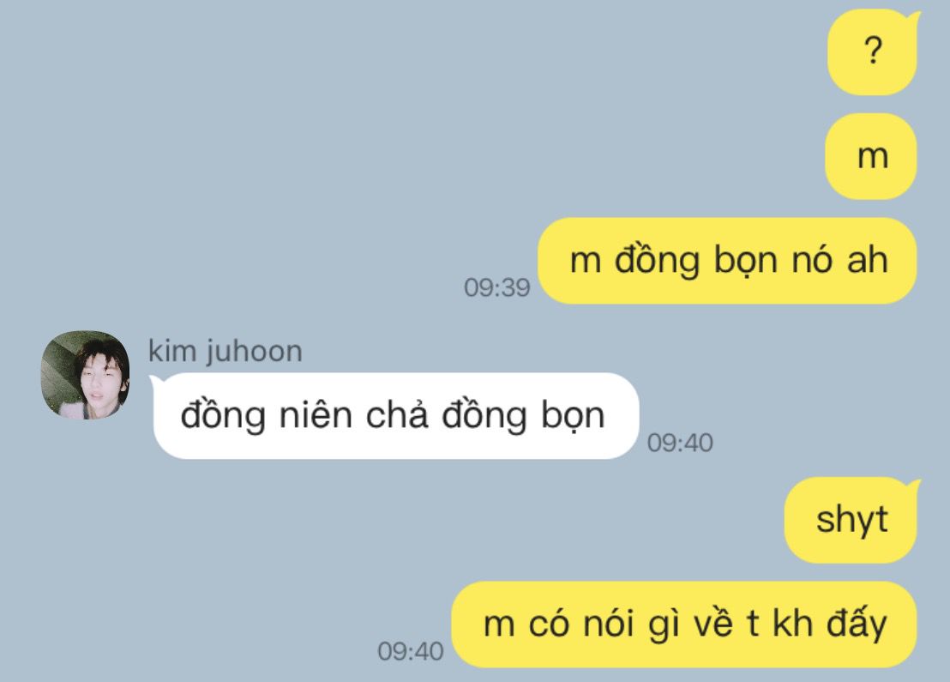The image size is (950, 682).
Task: Click the tail of the "?" bubble
Action: click(914, 20)
